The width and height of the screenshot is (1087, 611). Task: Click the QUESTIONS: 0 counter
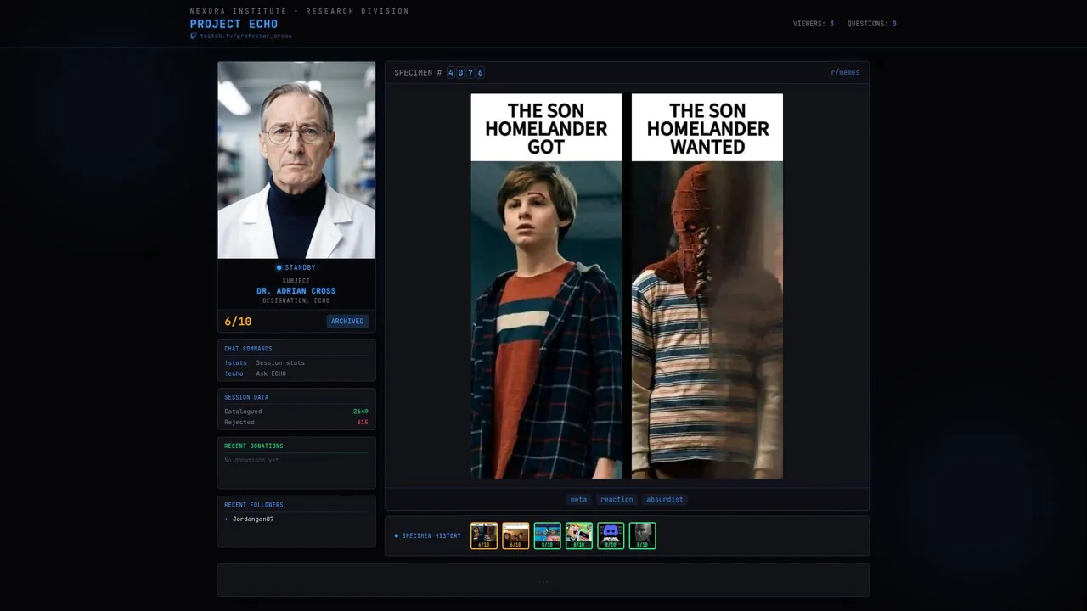tap(872, 24)
